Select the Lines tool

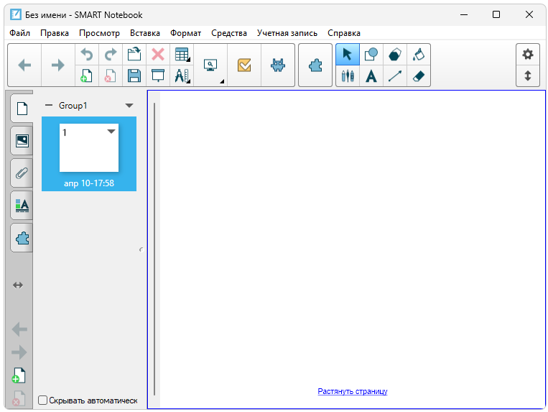395,75
